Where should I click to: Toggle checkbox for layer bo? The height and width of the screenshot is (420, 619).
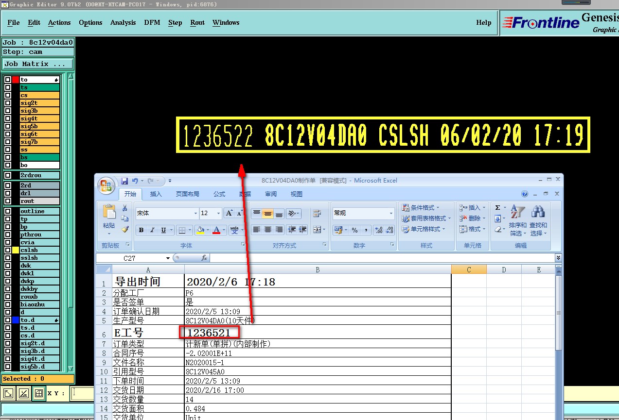click(8, 165)
